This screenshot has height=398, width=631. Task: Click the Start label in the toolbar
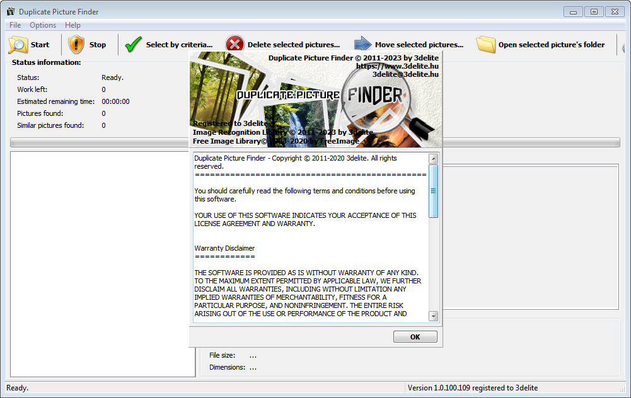pyautogui.click(x=40, y=45)
